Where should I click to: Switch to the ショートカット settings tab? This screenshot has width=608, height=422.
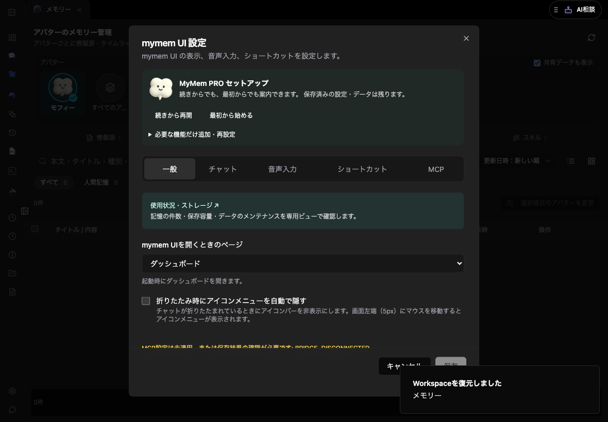(x=362, y=169)
